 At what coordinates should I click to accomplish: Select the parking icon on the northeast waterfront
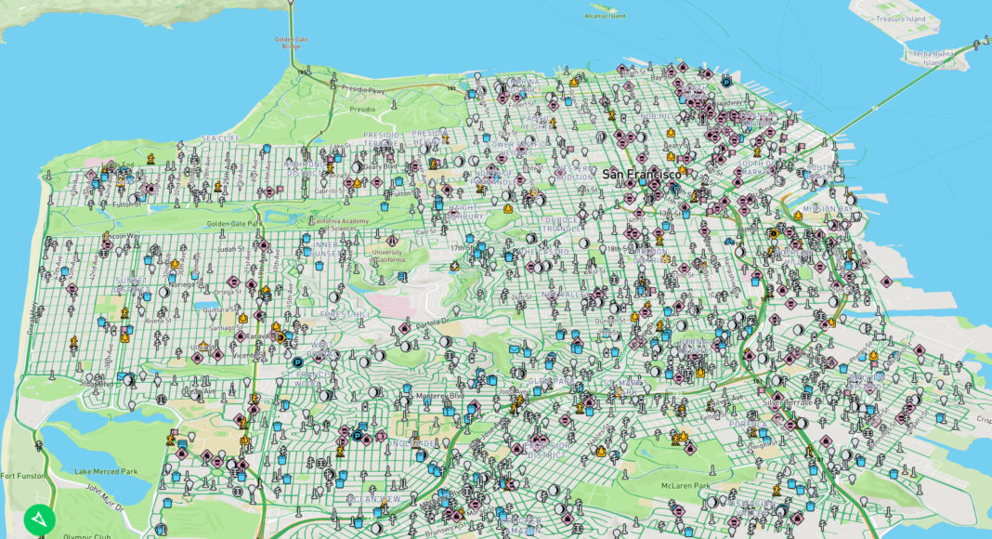tap(726, 82)
